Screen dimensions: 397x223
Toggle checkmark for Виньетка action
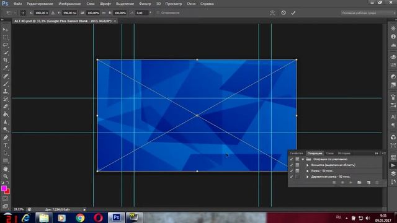click(292, 165)
